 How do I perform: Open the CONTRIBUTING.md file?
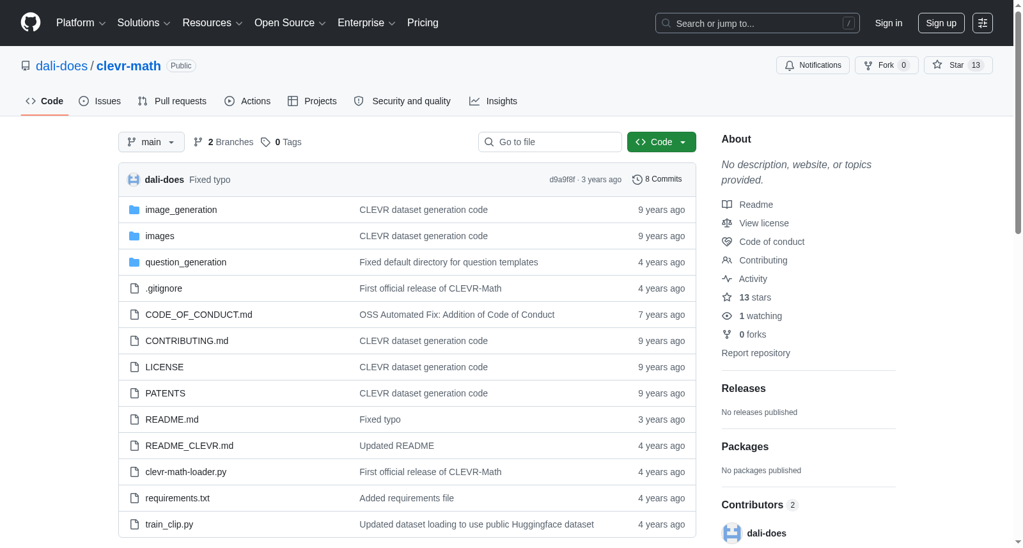tap(187, 341)
